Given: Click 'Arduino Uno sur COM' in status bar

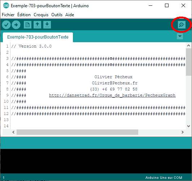Looking at the screenshot, I should click(164, 178).
